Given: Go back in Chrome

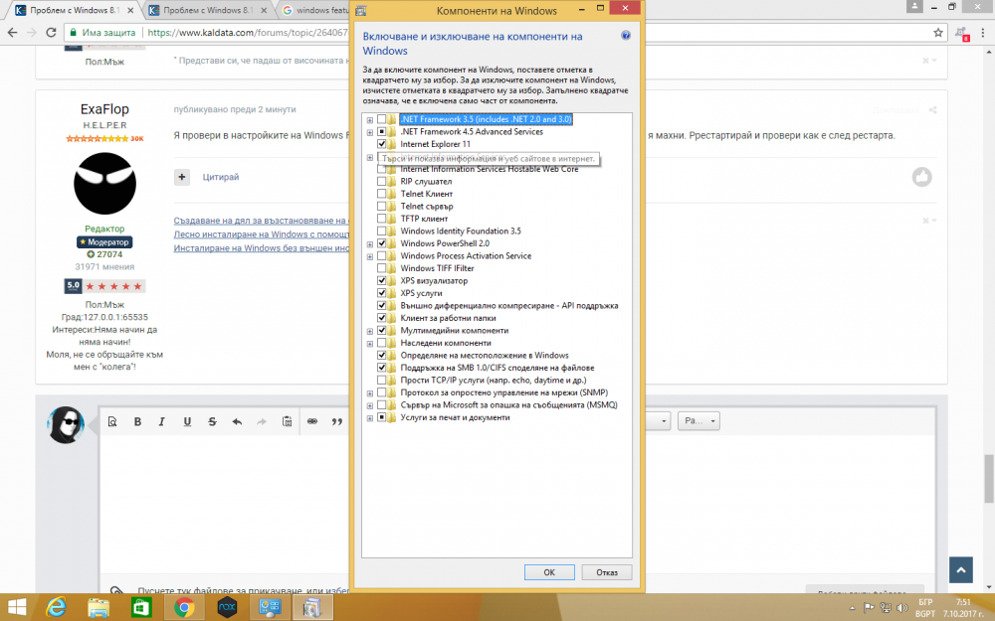Looking at the screenshot, I should [13, 33].
